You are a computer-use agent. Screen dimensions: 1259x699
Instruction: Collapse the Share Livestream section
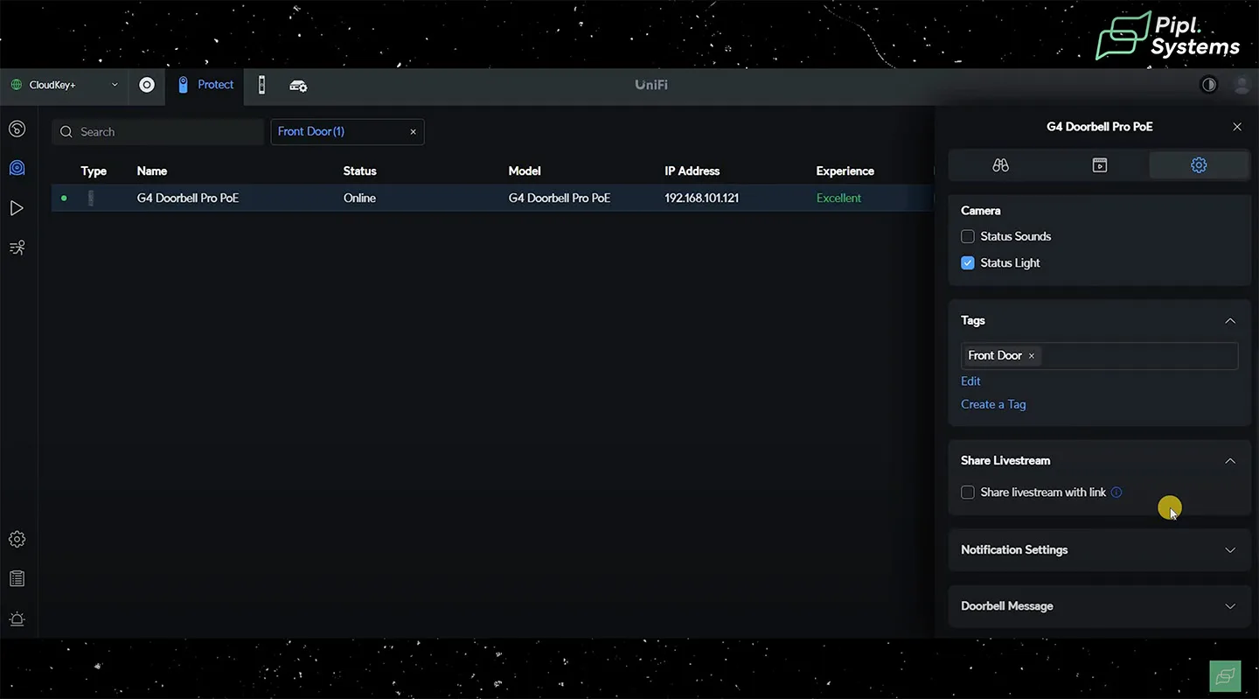point(1230,461)
